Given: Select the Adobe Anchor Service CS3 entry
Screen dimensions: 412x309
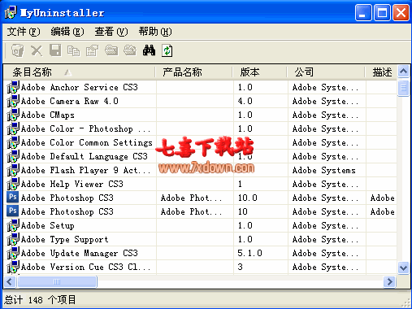Looking at the screenshot, I should [80, 87].
